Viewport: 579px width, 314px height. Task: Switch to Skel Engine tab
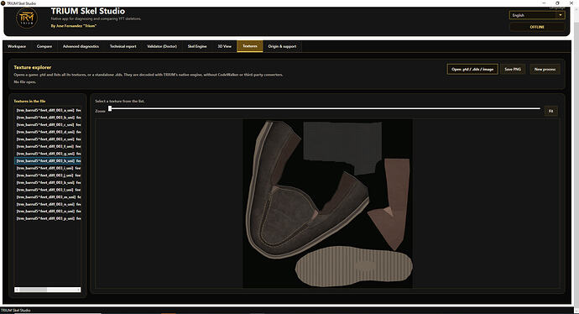click(x=197, y=46)
